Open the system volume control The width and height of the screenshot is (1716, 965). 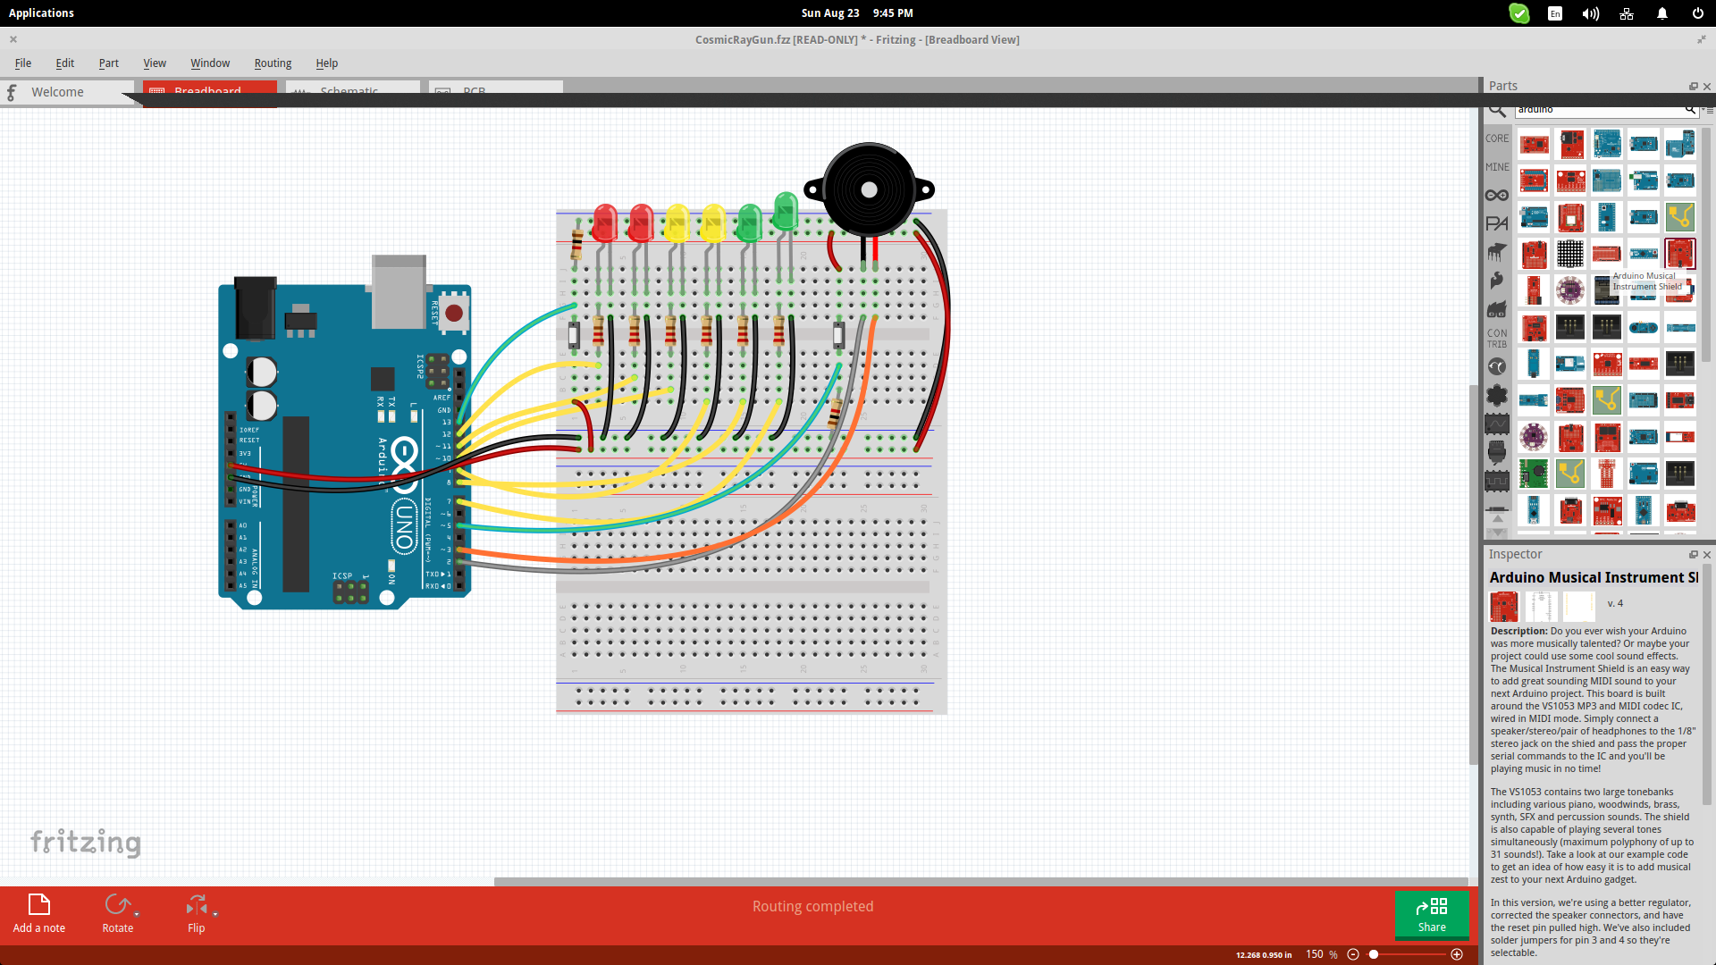(x=1590, y=13)
